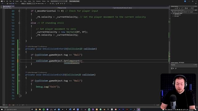The width and height of the screenshot is (198, 111).
Task: Collapse the if block at line 71
Action: click(19, 81)
